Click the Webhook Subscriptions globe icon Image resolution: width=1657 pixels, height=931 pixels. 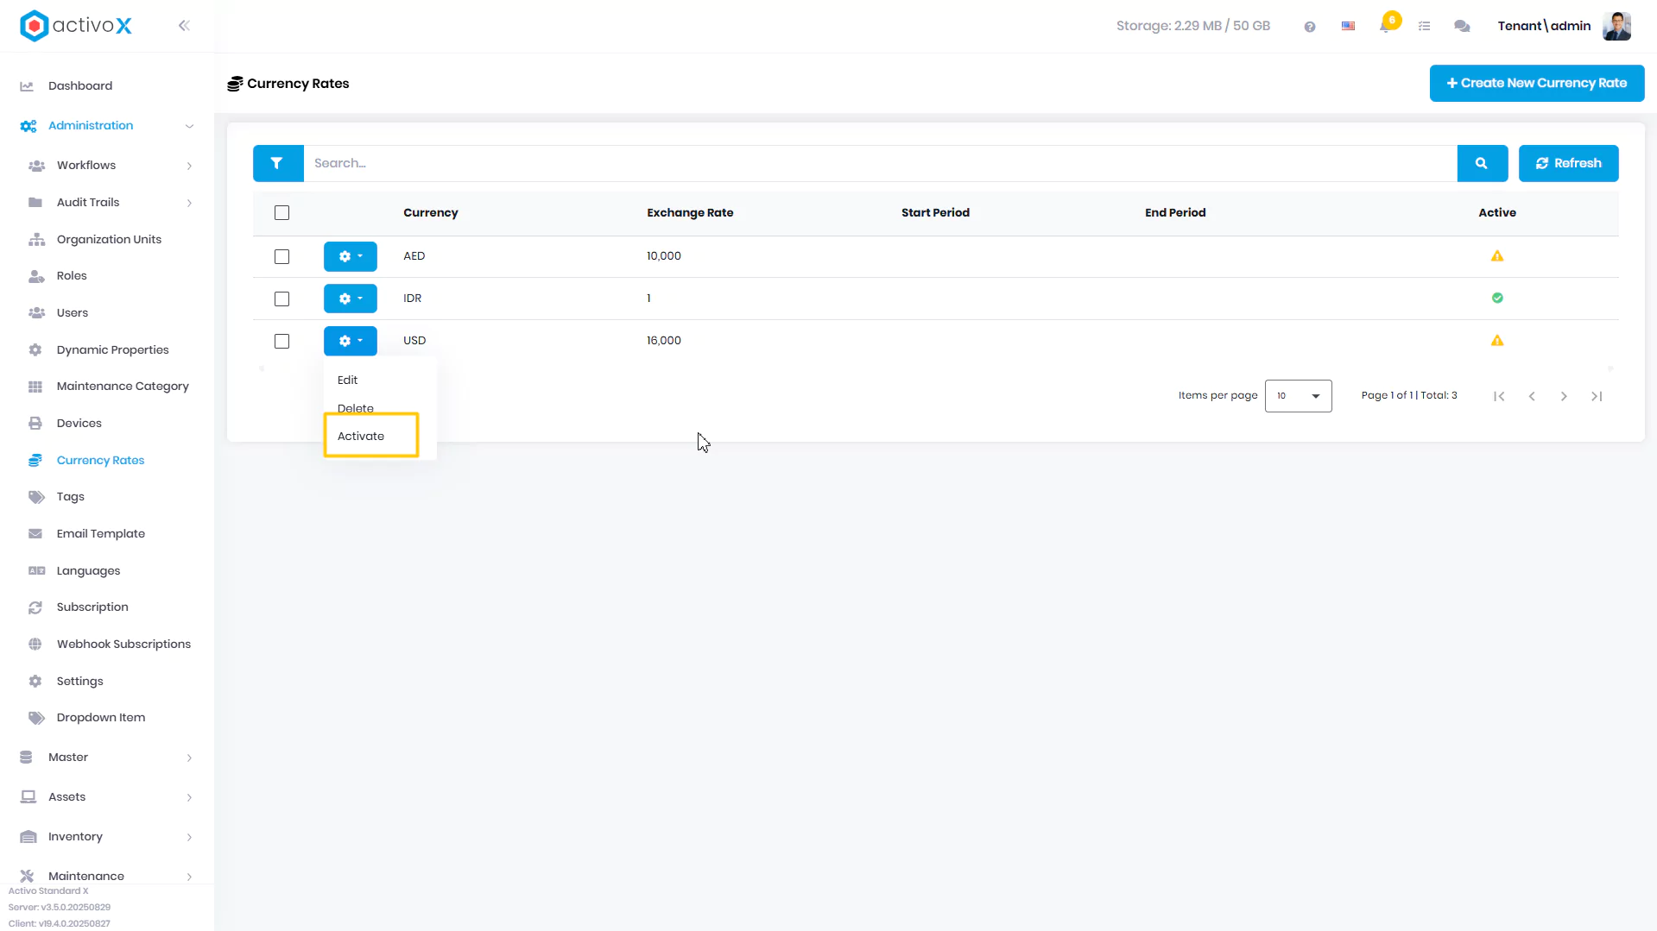[x=35, y=645]
